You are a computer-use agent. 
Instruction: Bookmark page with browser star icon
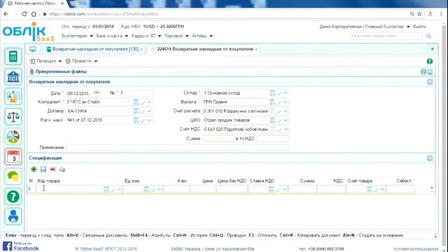(419, 14)
